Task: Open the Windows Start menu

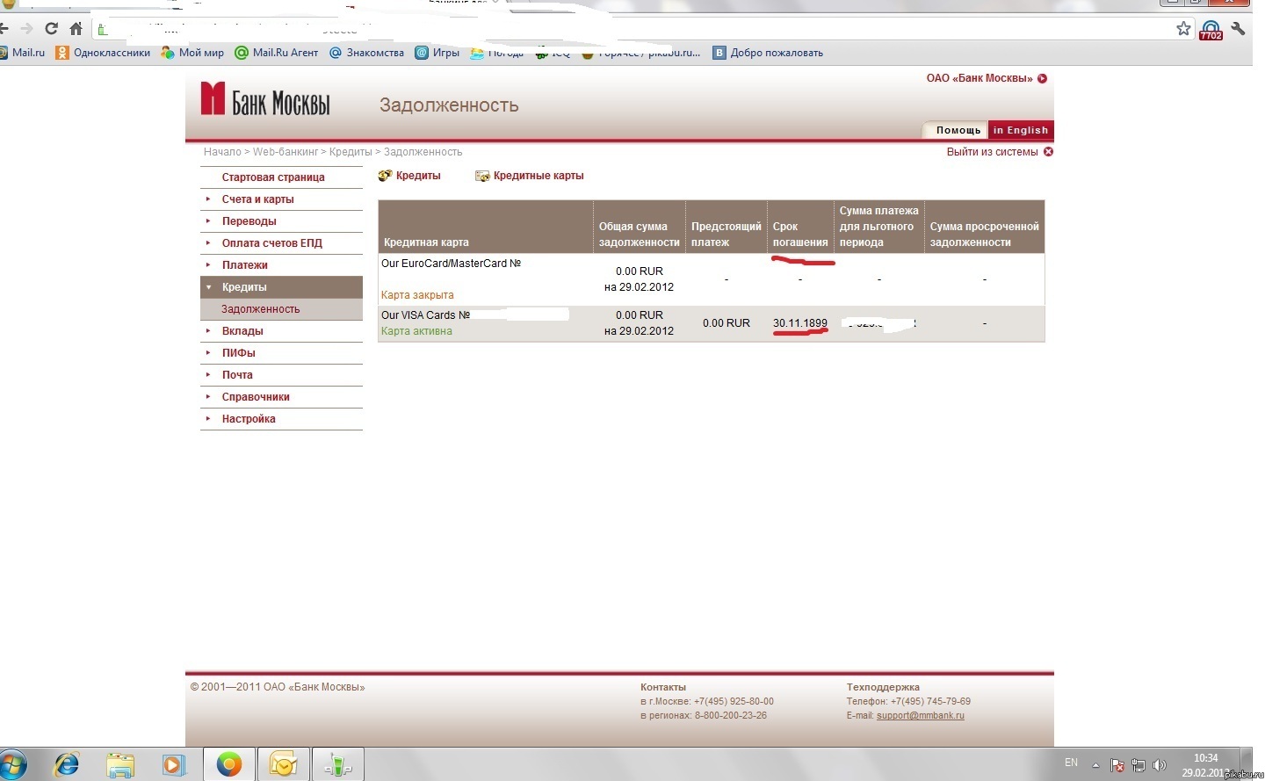Action: (x=12, y=764)
